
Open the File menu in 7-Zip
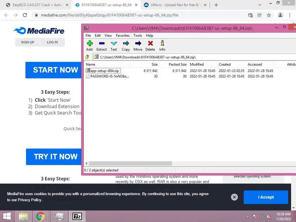click(x=88, y=36)
